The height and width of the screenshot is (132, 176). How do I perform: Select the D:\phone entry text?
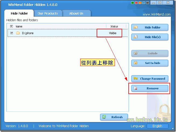[28, 33]
